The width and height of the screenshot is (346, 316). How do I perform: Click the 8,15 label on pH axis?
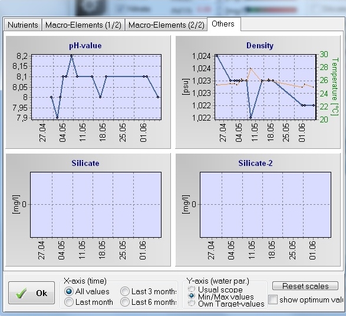[x=20, y=66]
